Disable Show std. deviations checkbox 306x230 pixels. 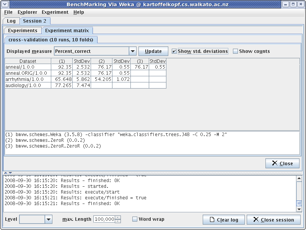click(x=174, y=51)
